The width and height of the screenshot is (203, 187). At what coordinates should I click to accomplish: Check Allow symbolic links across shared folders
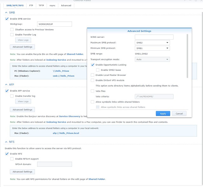98,107
